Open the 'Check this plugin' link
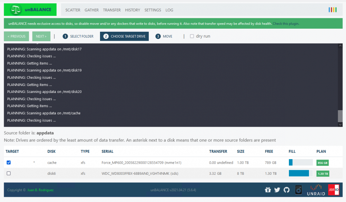Viewport: 346px width, 202px height. [286, 23]
